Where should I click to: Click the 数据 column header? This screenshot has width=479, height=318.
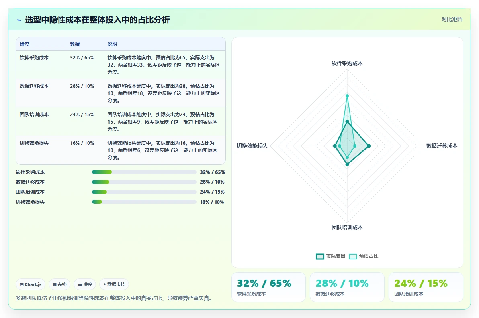click(74, 44)
